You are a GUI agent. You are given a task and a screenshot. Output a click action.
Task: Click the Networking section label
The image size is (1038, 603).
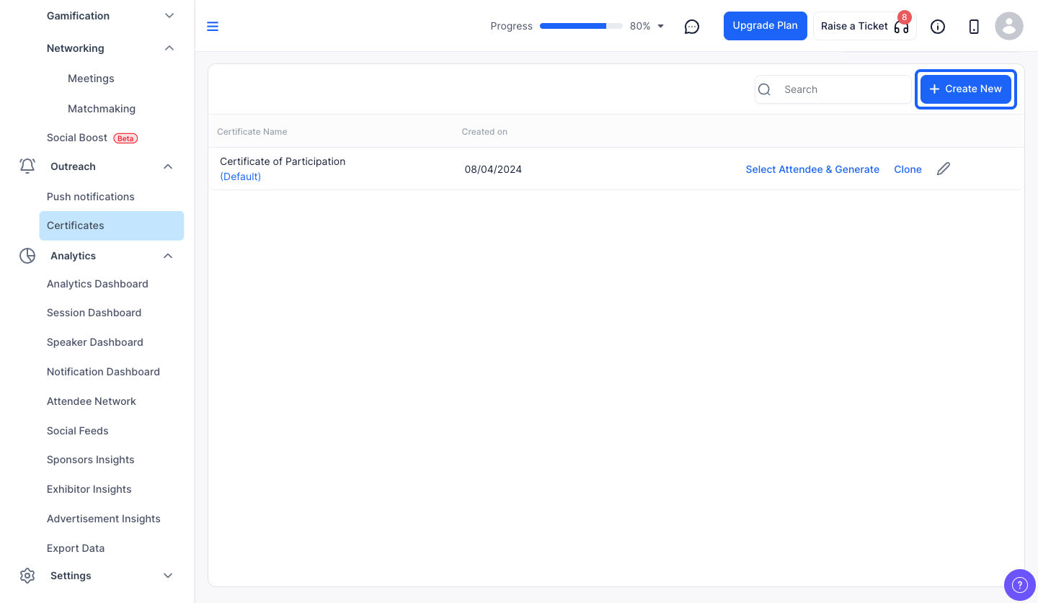pos(76,48)
